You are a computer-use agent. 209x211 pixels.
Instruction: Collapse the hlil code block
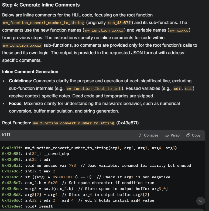[x=148, y=135]
